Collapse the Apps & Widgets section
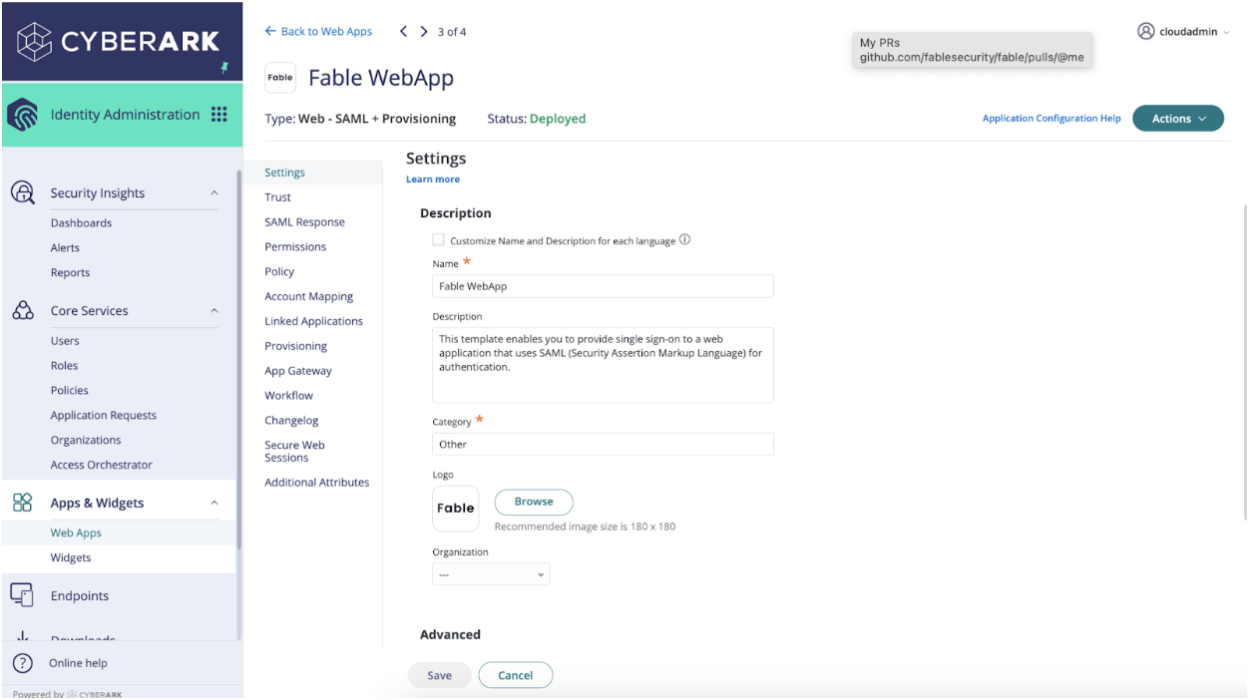The width and height of the screenshot is (1251, 700). click(x=213, y=504)
